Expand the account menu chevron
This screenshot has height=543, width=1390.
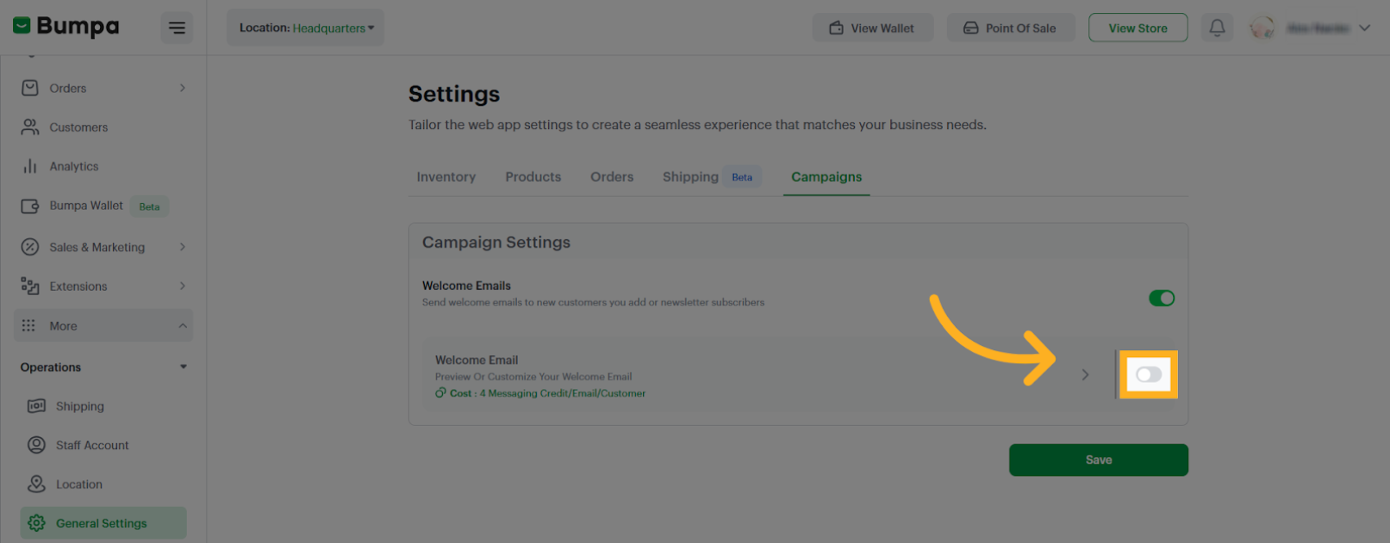coord(1364,28)
